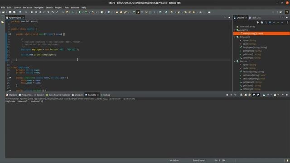Click the Coverage launch icon

coord(86,12)
